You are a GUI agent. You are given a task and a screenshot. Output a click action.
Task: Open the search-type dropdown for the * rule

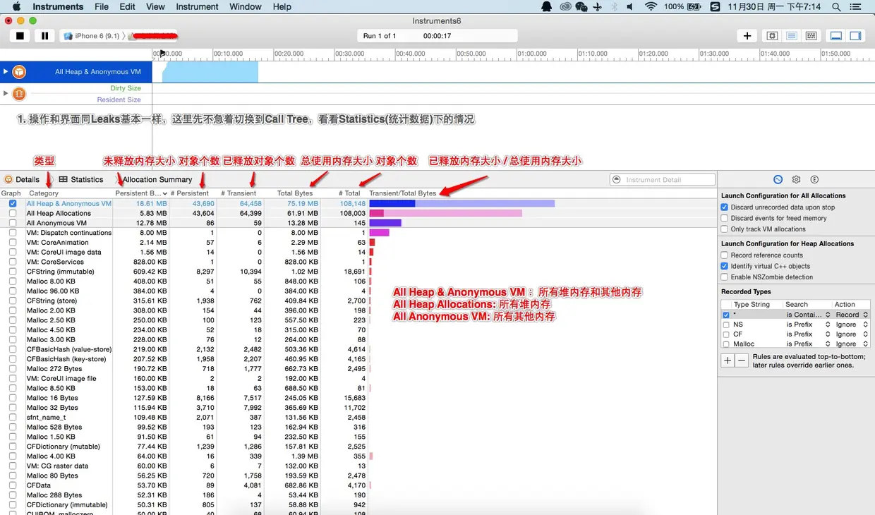pos(808,315)
